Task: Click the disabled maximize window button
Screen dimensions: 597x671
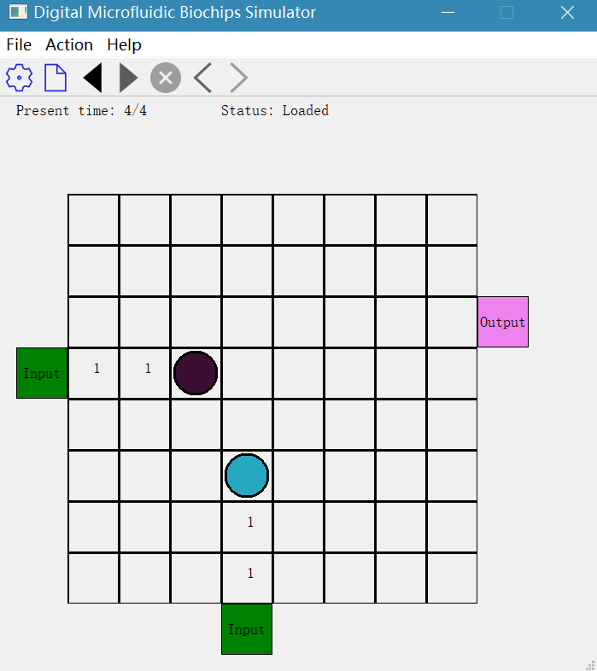Action: click(507, 13)
